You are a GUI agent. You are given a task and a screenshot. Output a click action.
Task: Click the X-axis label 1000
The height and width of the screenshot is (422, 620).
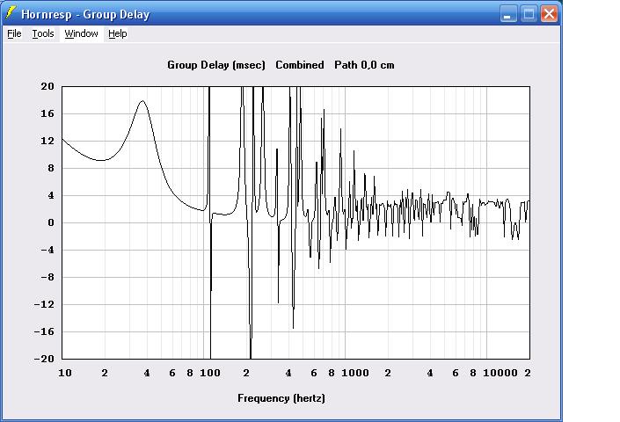tap(354, 373)
